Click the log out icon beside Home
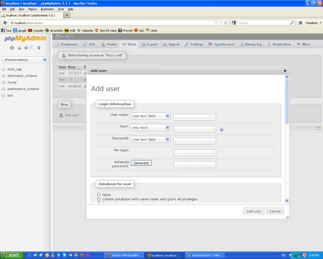This screenshot has width=323, height=259. (19, 48)
